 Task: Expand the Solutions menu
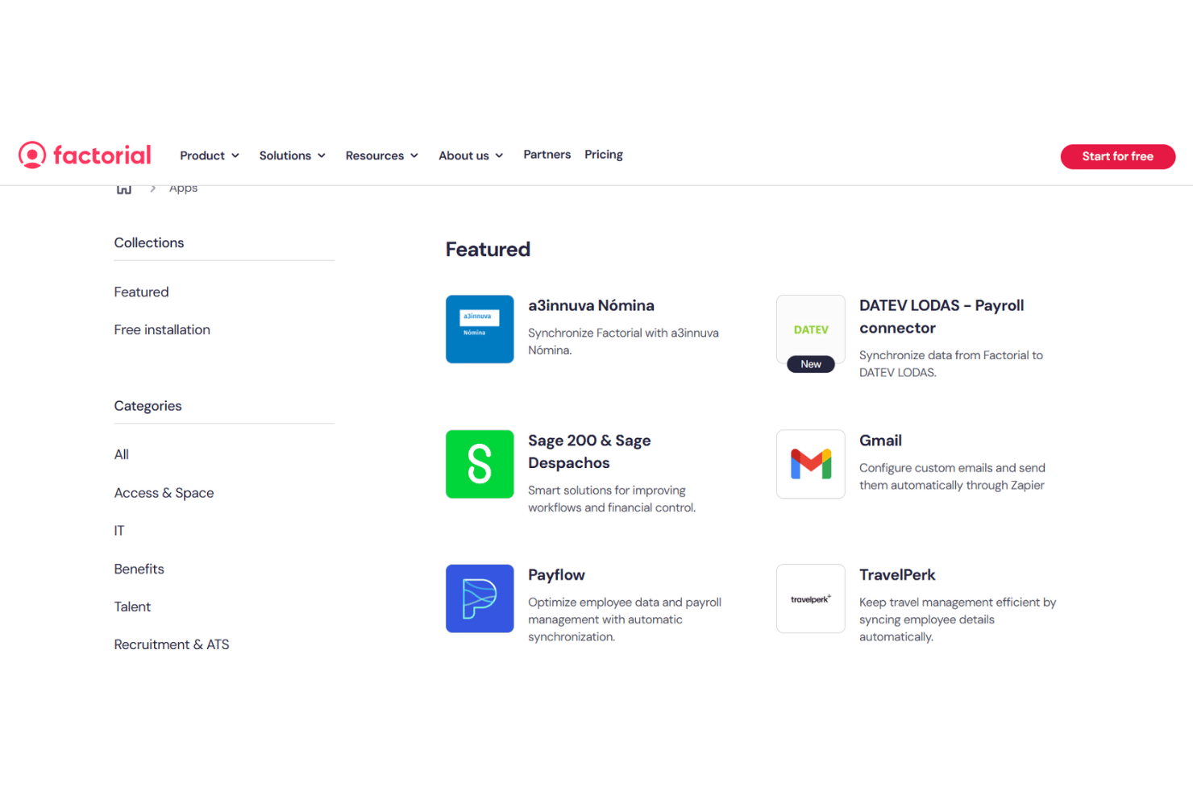coord(293,155)
